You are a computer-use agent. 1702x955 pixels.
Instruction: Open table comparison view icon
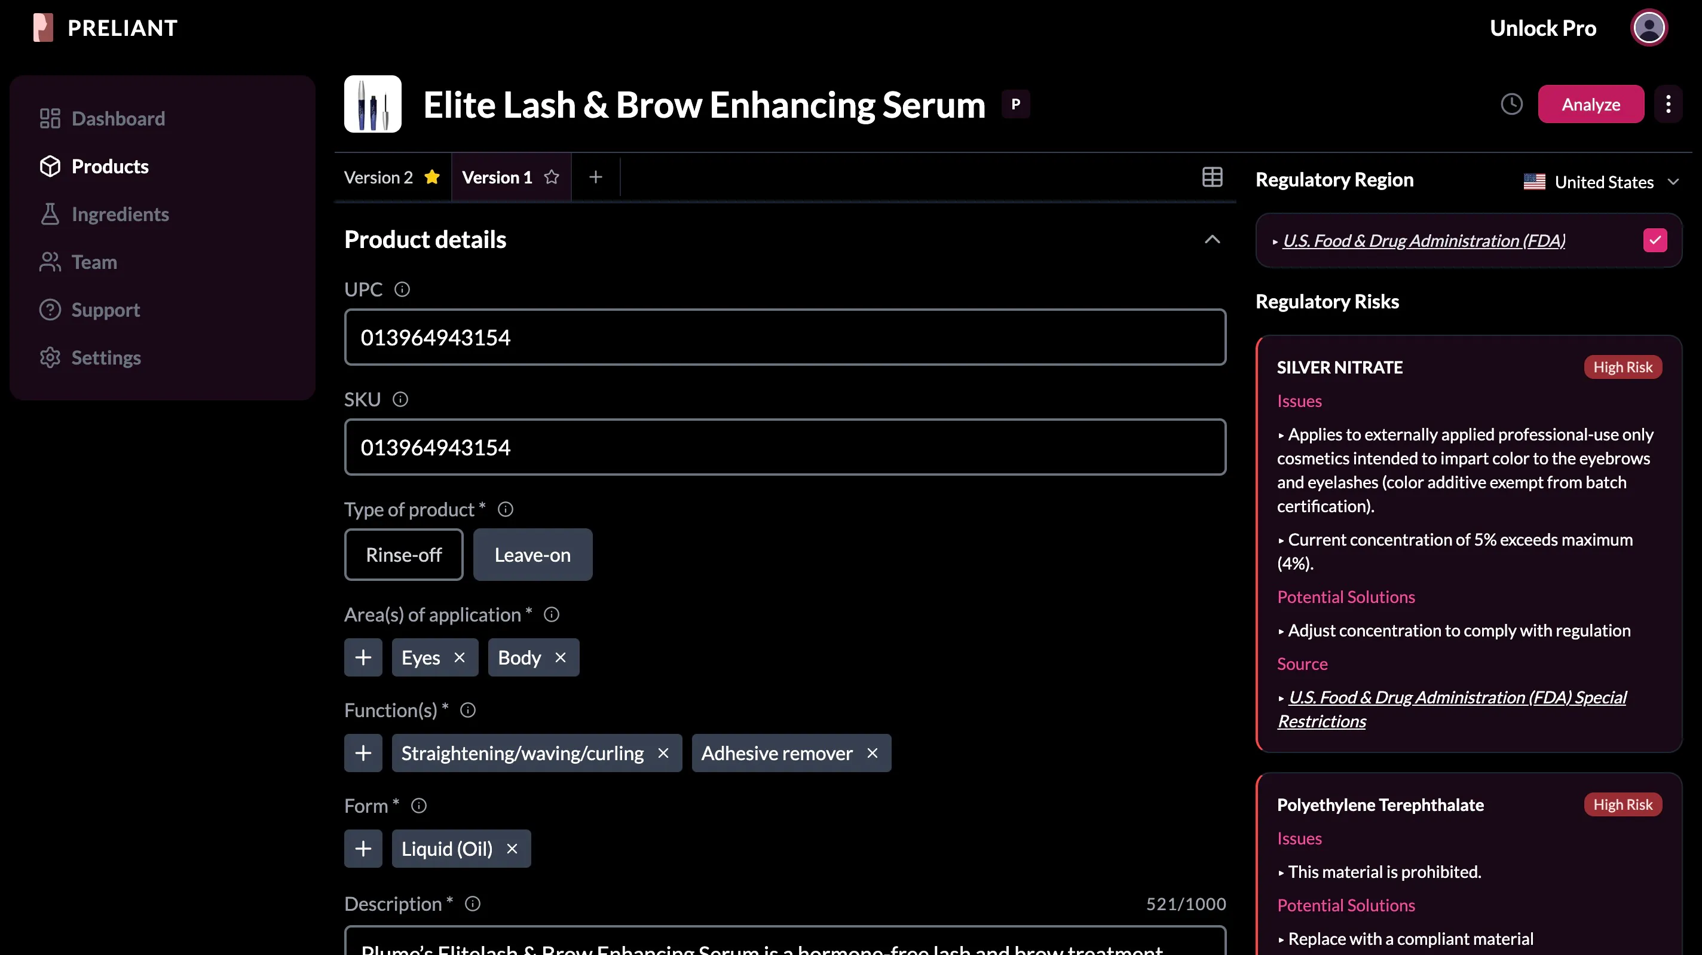click(1212, 177)
